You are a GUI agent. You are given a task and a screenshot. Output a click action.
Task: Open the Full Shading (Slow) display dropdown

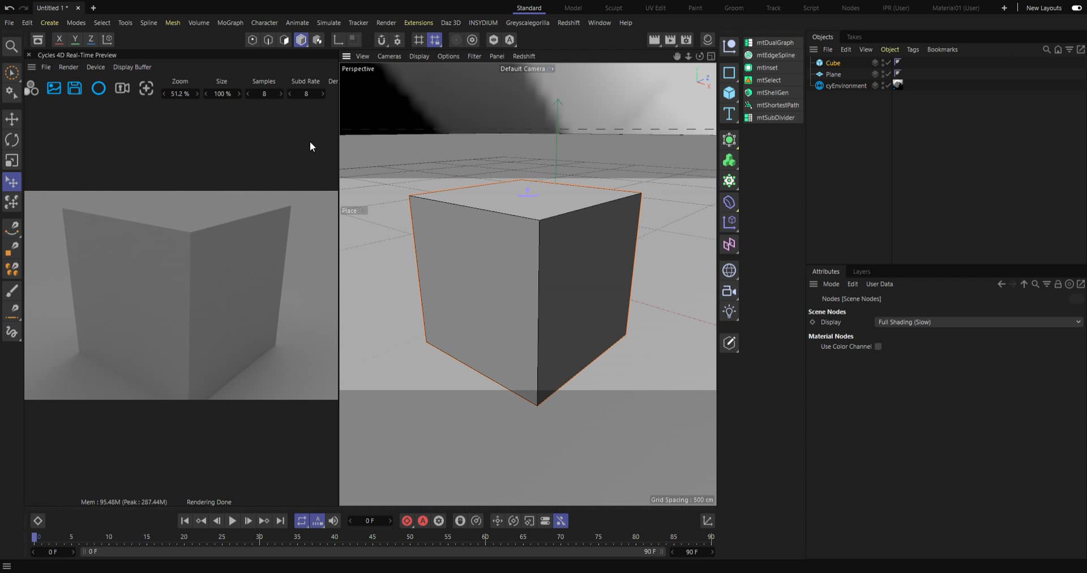pyautogui.click(x=978, y=322)
